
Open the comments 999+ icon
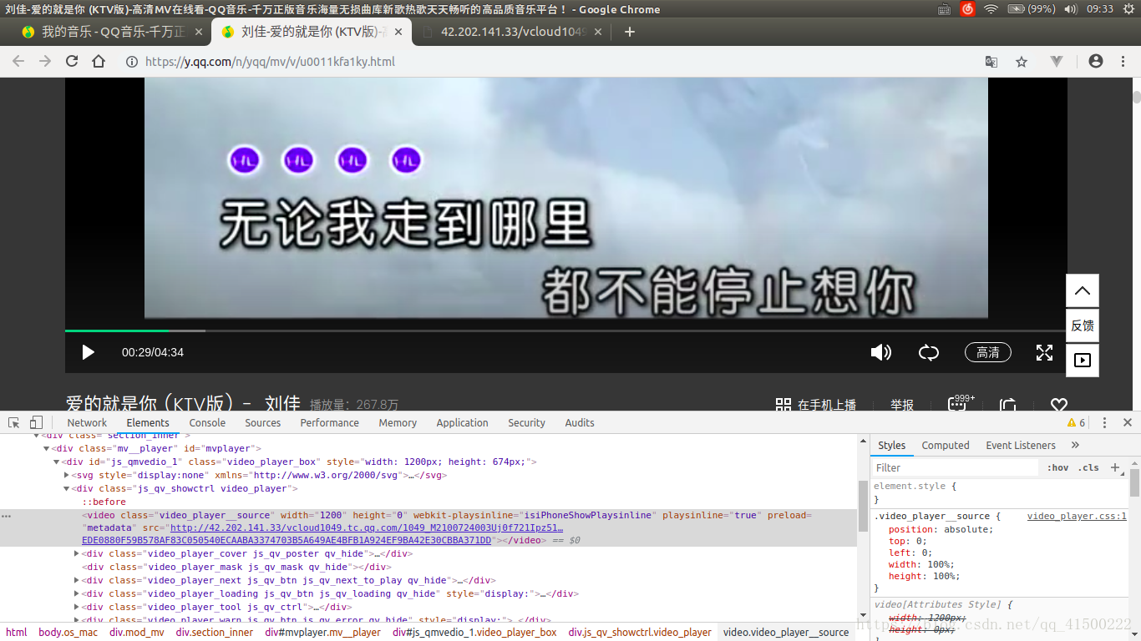click(x=961, y=403)
